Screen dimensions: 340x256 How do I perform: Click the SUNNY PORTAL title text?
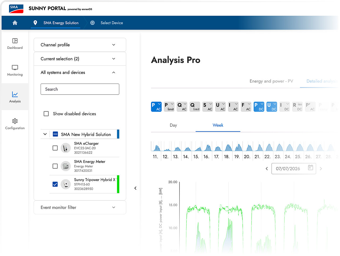(x=47, y=8)
